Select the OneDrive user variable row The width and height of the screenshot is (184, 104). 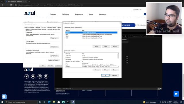(x=91, y=33)
